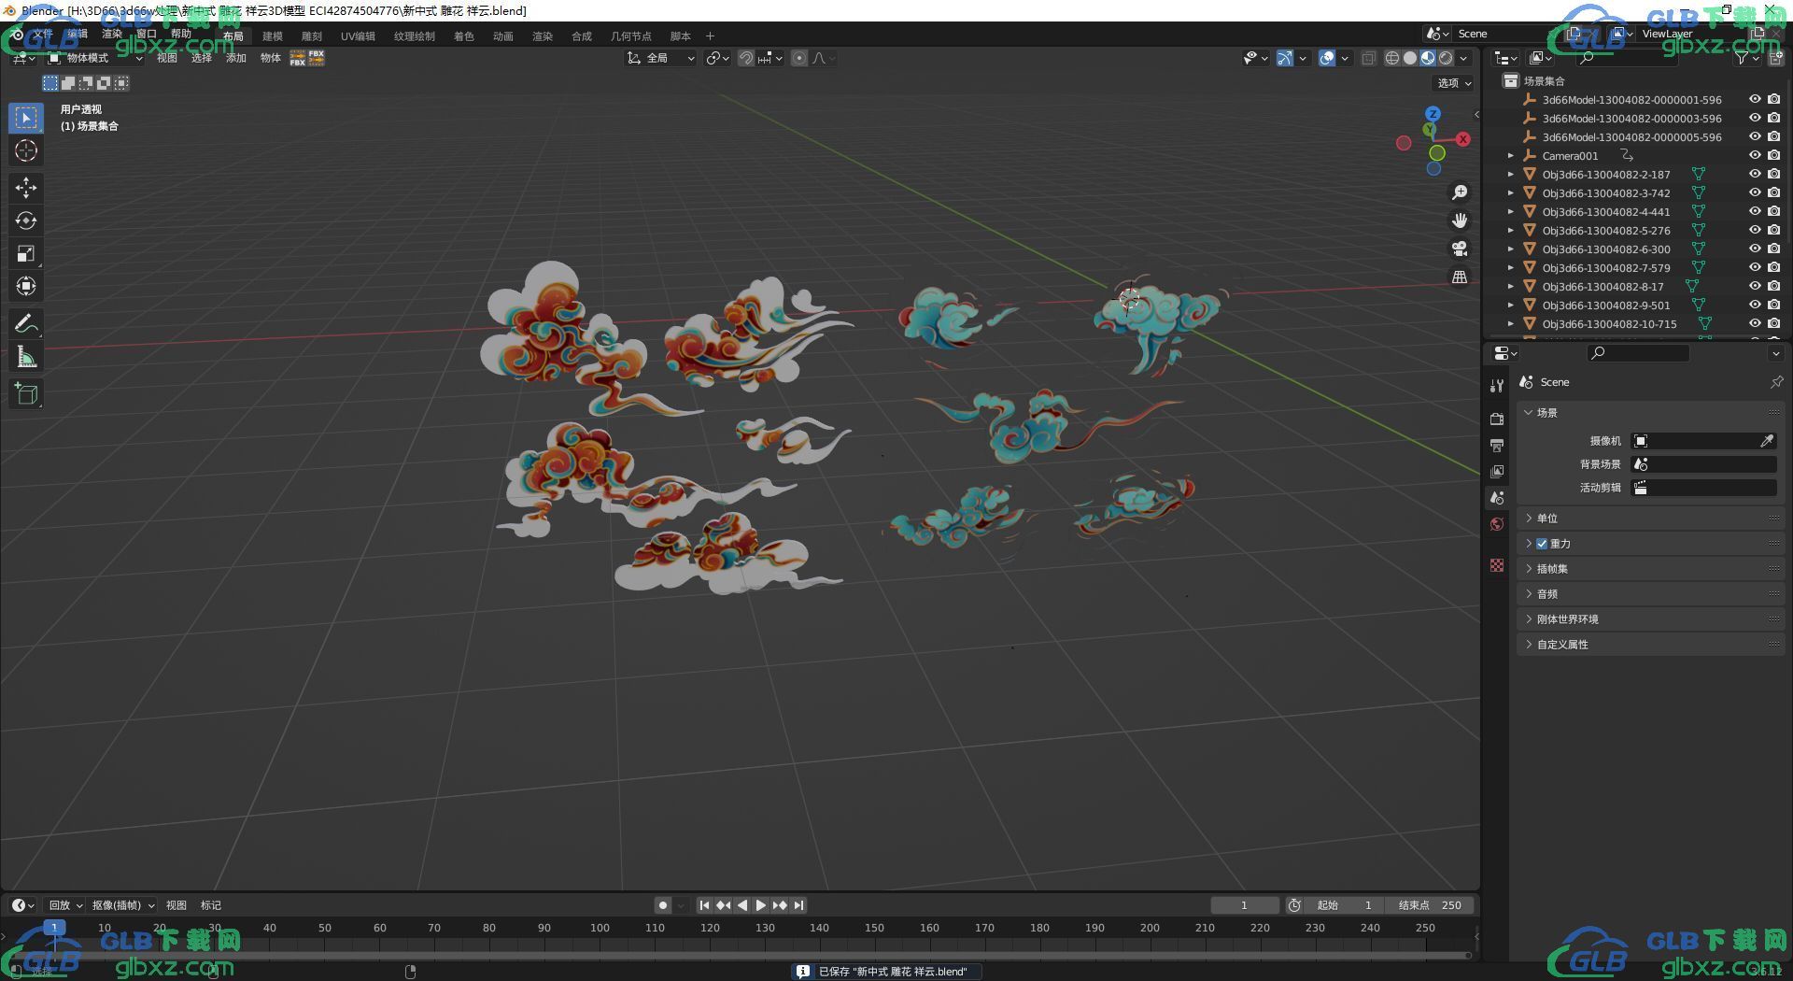Click the viewport pan hand gizmo
The image size is (1793, 981).
coord(1460,220)
